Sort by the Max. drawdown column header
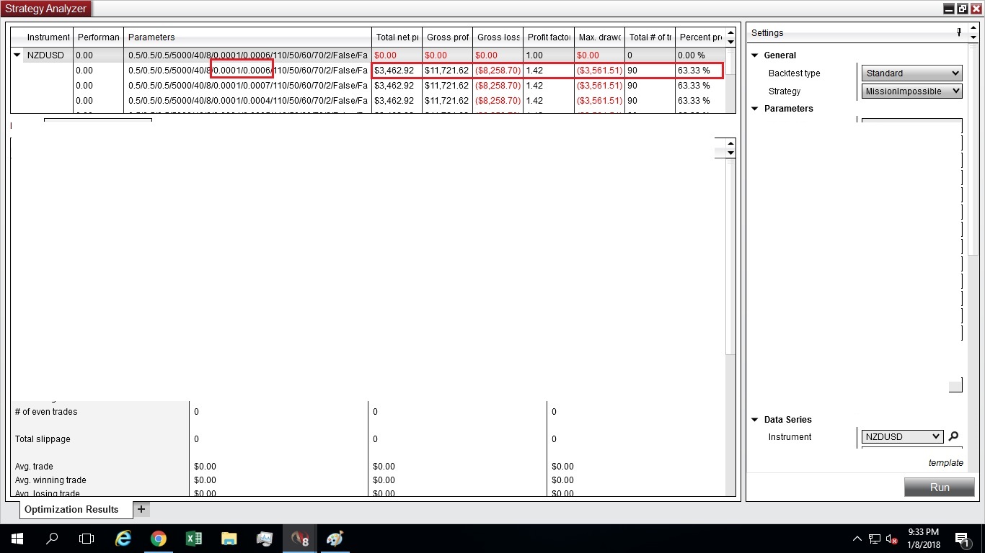The width and height of the screenshot is (985, 553). [x=599, y=37]
